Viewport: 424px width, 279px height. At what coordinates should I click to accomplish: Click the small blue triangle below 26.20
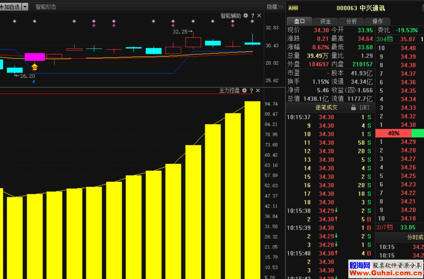point(33,82)
